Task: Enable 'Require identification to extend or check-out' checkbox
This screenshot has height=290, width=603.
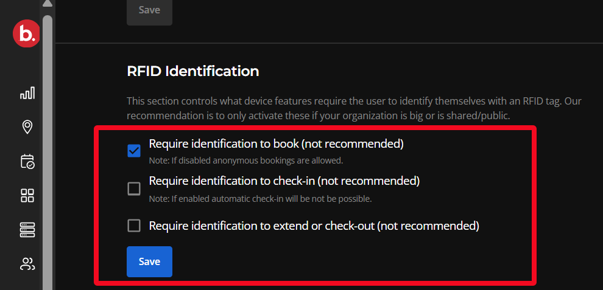Action: point(134,226)
